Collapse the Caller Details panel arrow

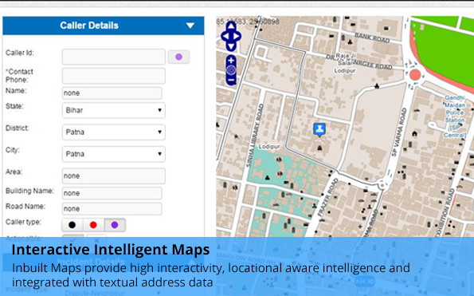pos(190,26)
